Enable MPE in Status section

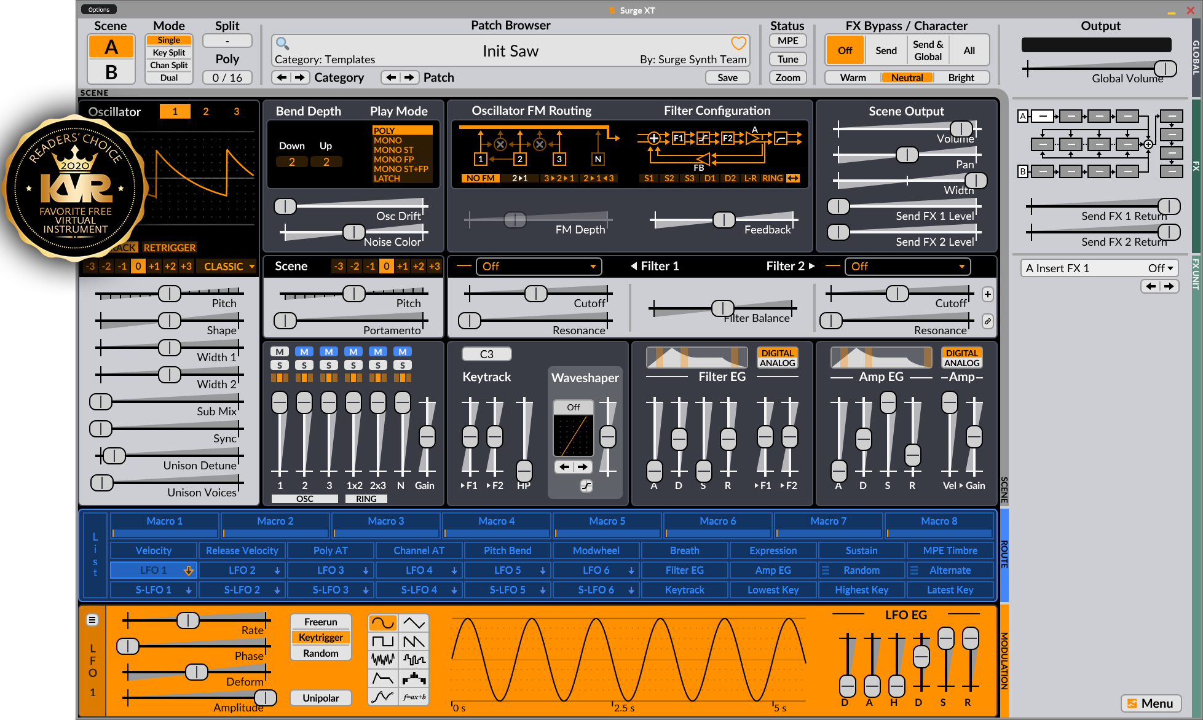pos(787,41)
